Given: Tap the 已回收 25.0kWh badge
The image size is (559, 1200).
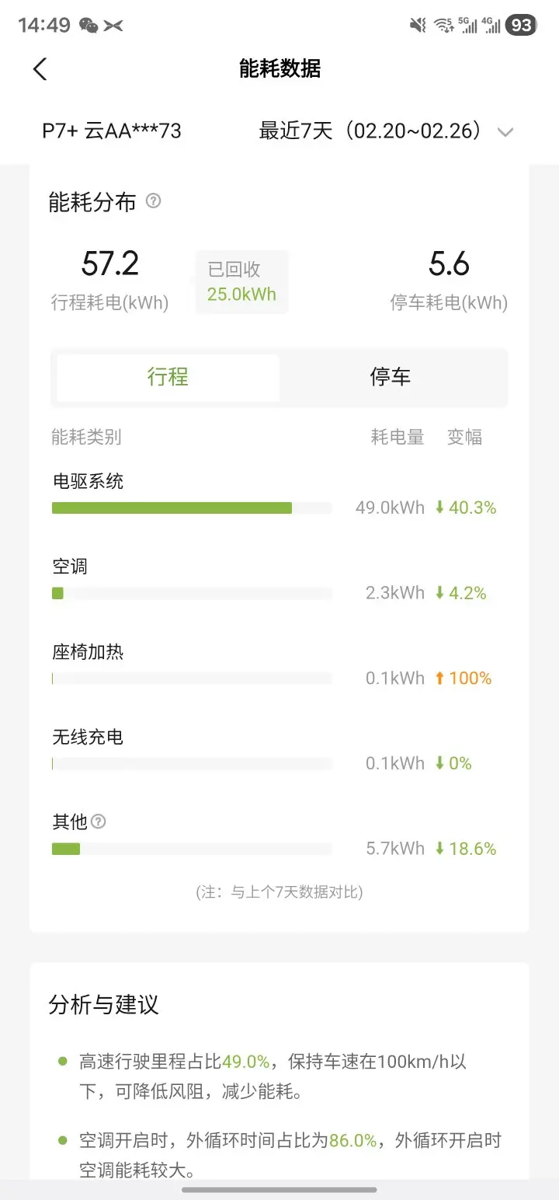Looking at the screenshot, I should (x=241, y=282).
